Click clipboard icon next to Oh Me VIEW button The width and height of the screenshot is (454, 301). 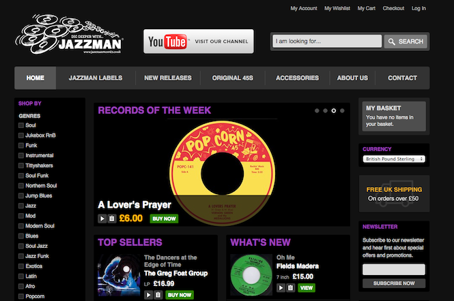291,287
